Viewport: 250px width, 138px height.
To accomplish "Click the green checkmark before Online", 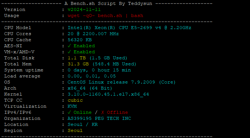I will coord(69,112).
